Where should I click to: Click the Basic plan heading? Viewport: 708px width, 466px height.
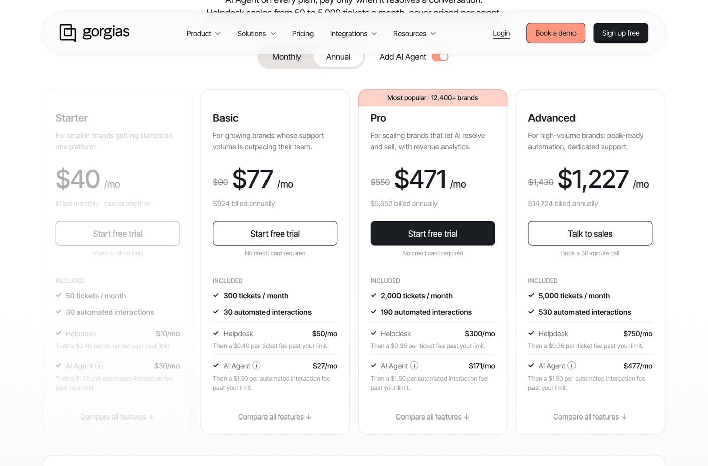coord(226,118)
